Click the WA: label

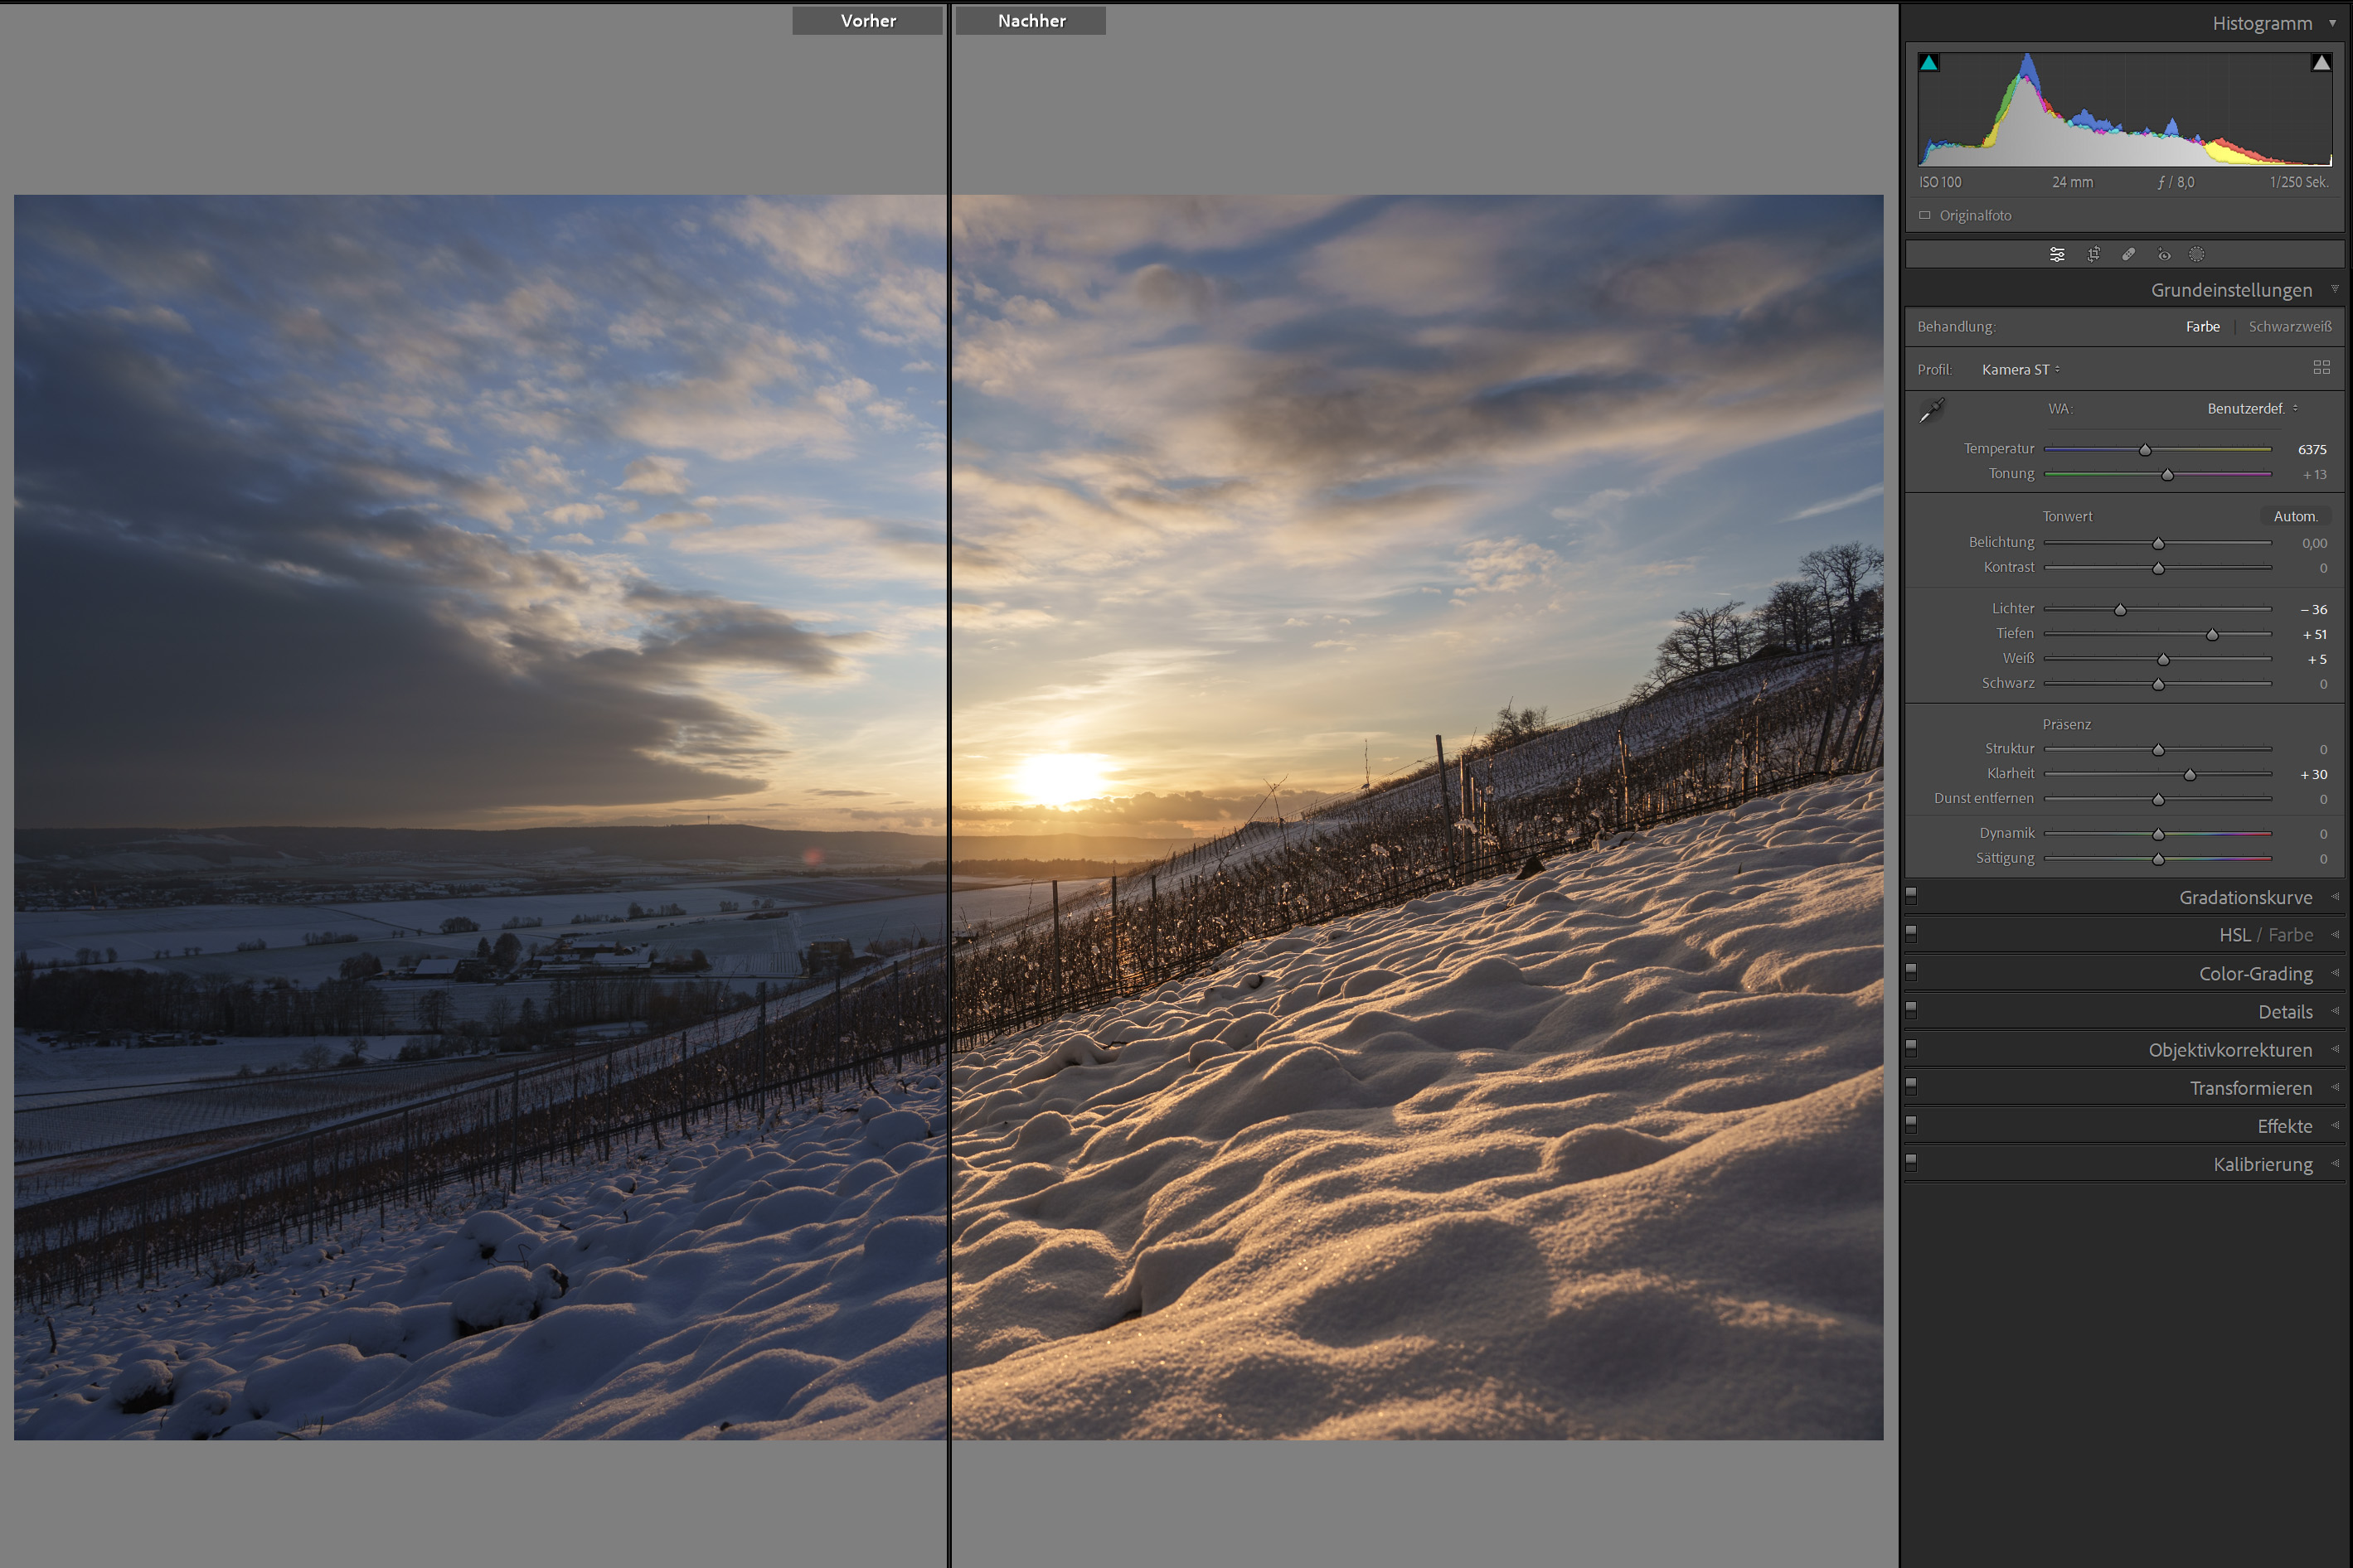[x=2059, y=409]
